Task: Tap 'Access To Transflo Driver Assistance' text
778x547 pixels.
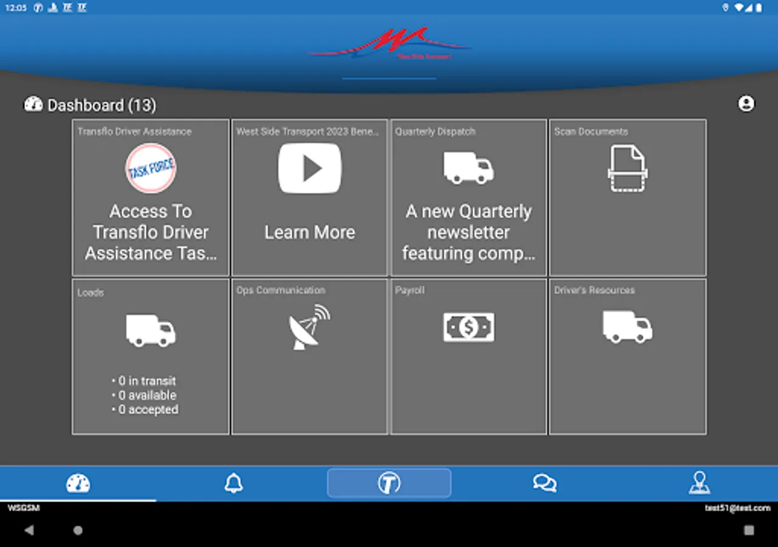Action: point(151,232)
